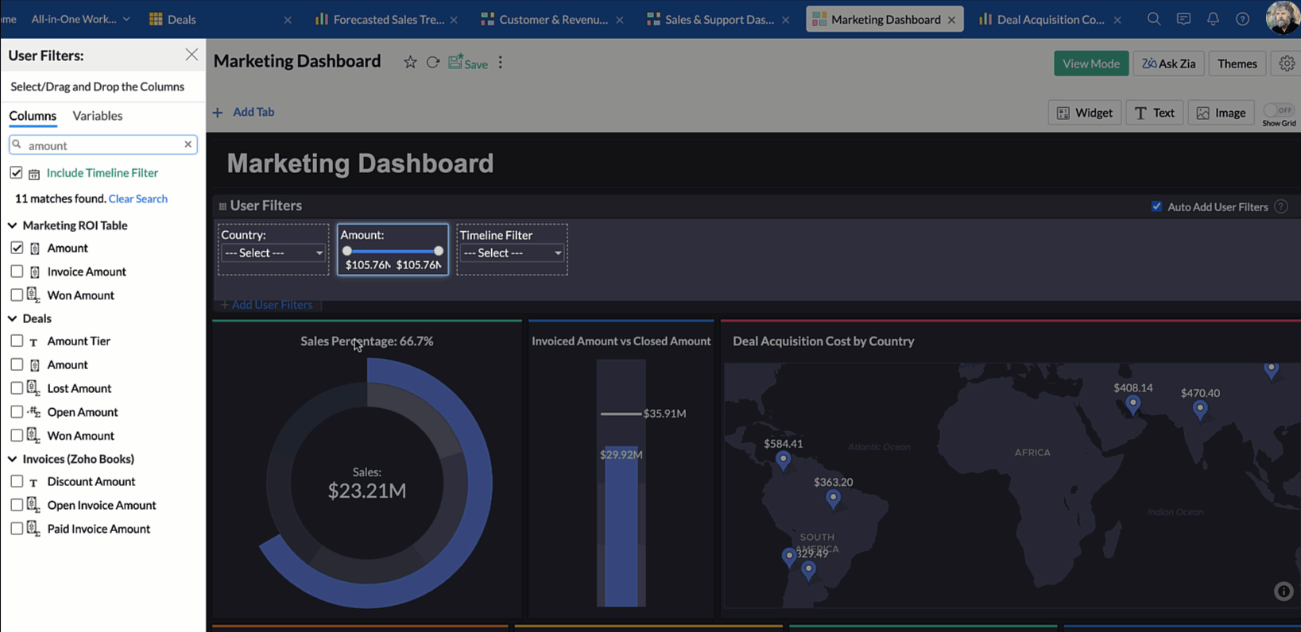Image resolution: width=1301 pixels, height=632 pixels.
Task: Check the Discount Amount checkbox
Action: [17, 481]
